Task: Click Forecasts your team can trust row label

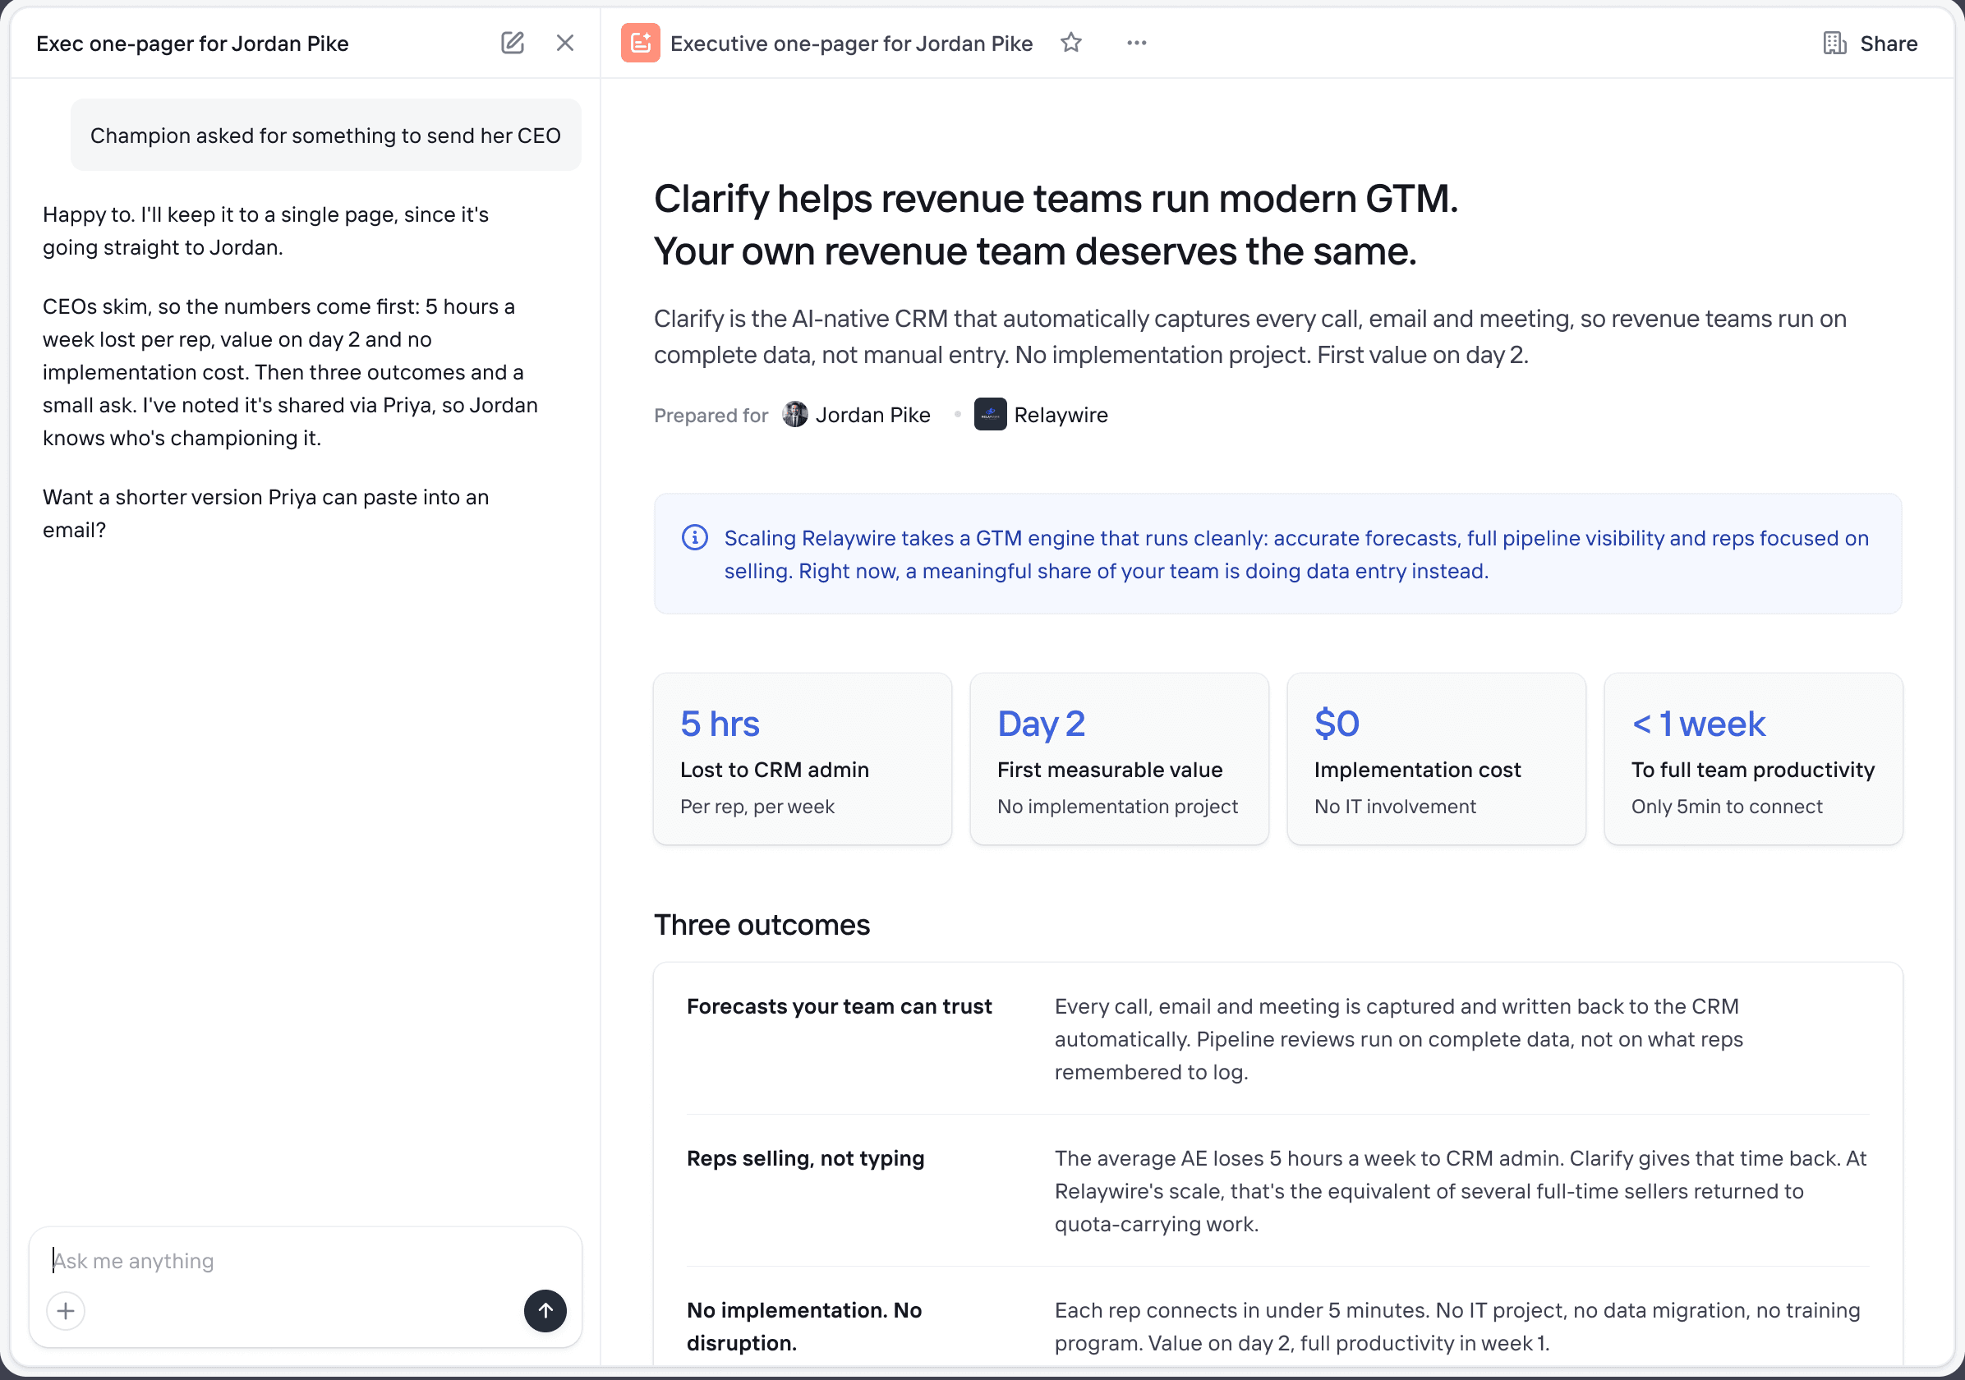Action: tap(839, 1006)
